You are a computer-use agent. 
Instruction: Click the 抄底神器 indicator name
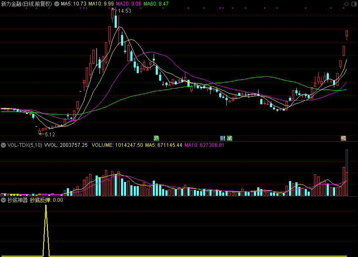(x=17, y=200)
